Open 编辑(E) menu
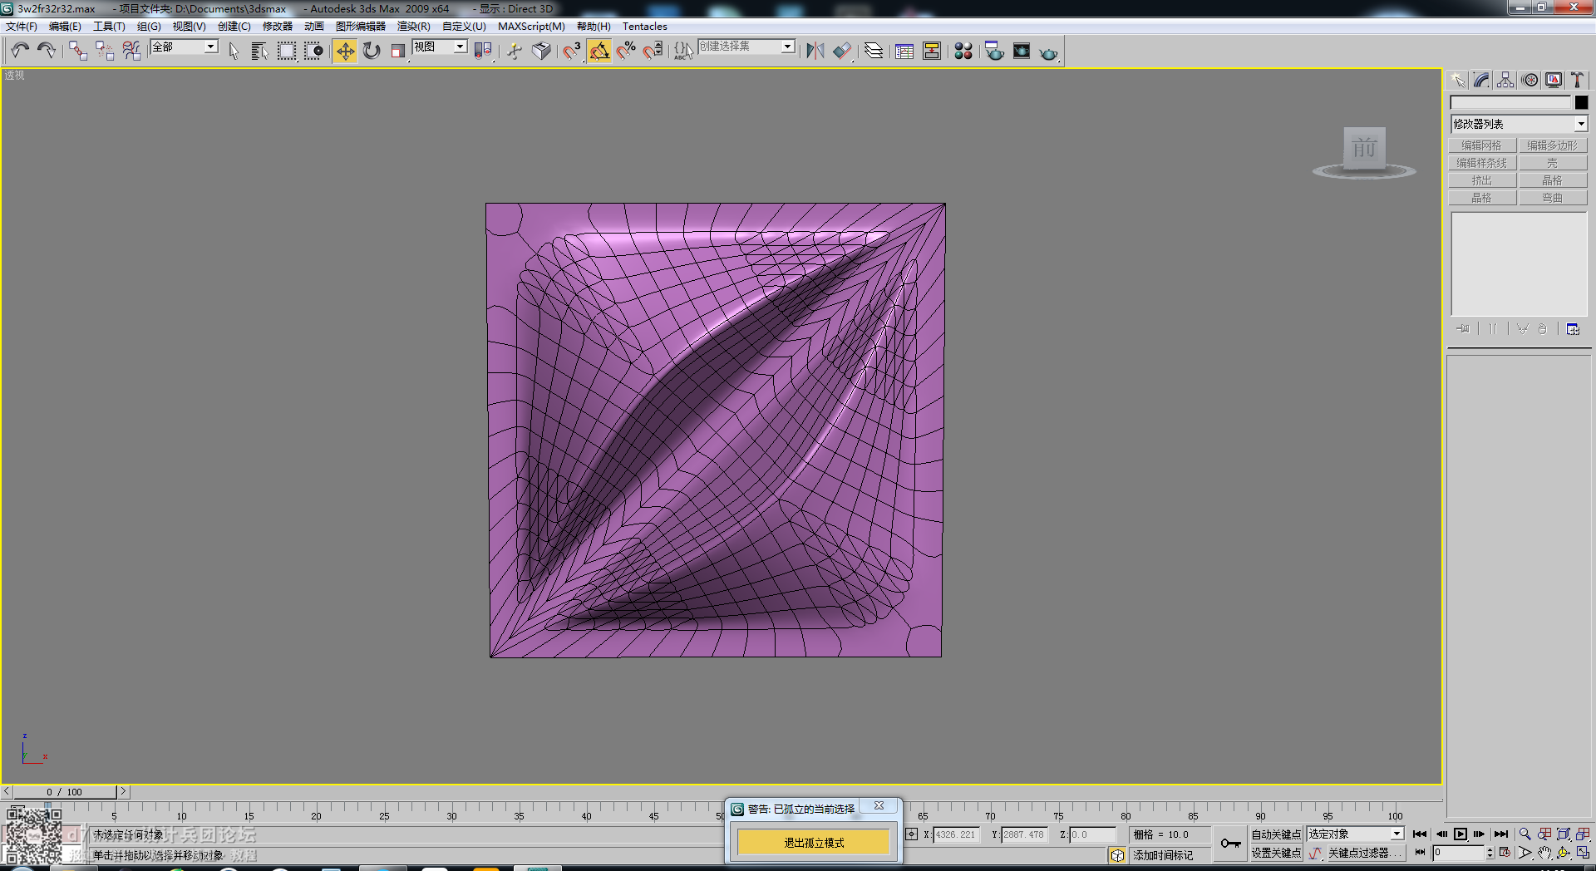Screen dimensions: 1596x871 click(65, 27)
